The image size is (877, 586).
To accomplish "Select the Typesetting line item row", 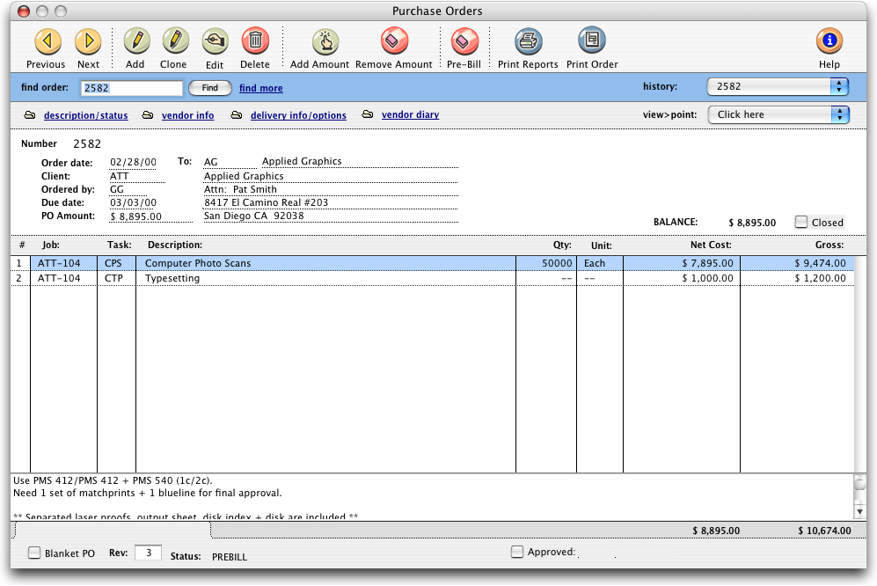I will [432, 279].
